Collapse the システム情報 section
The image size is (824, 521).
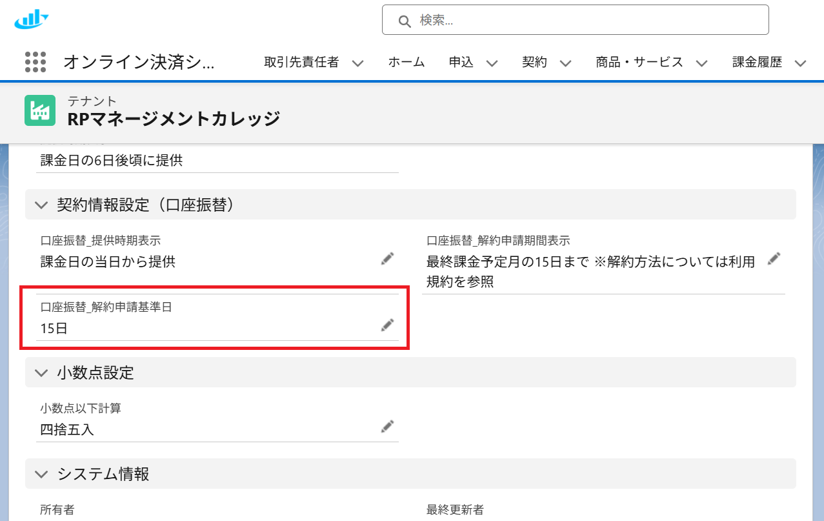[42, 475]
